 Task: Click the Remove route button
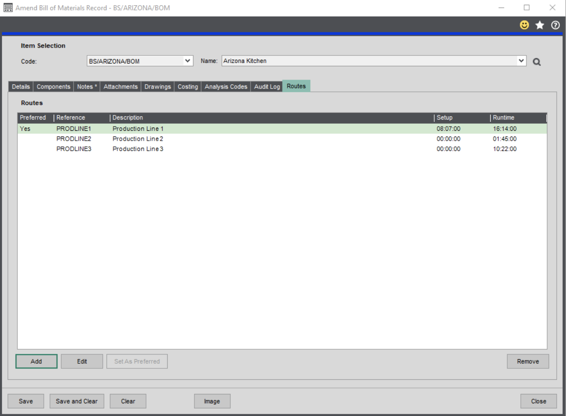click(527, 361)
